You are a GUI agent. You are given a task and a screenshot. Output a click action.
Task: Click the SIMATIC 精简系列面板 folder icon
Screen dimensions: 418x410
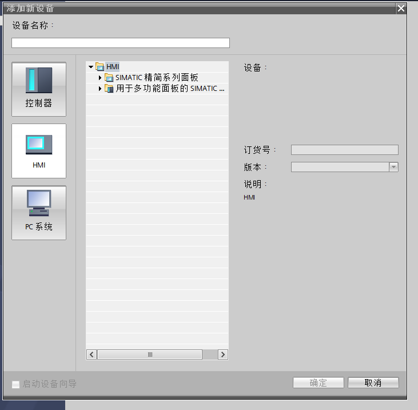point(109,78)
